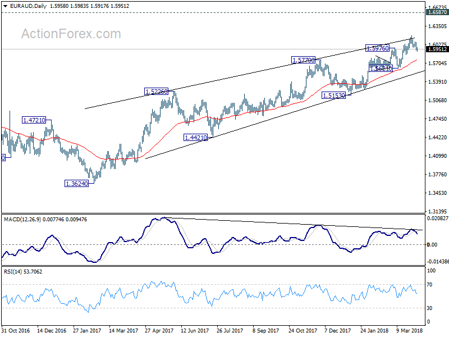Click the 9 Mar 2018 date label
The width and height of the screenshot is (449, 337).
(410, 330)
